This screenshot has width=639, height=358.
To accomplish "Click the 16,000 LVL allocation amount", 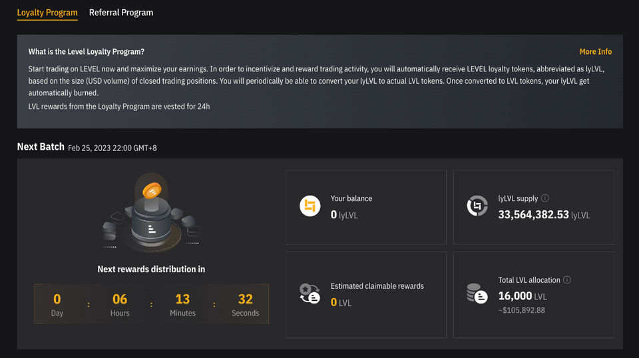I will click(x=515, y=296).
